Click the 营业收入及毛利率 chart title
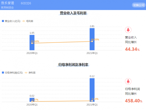The height and width of the screenshot is (110, 146). (73, 13)
